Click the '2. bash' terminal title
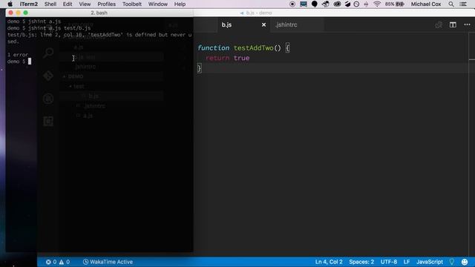The height and width of the screenshot is (267, 475). point(99,13)
